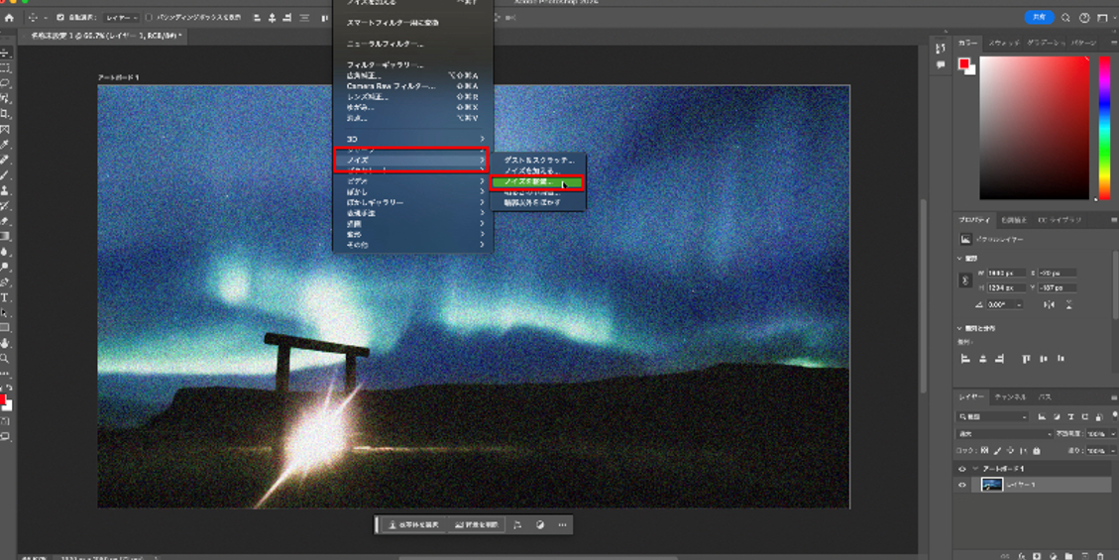The image size is (1119, 560).
Task: Click the rainbow hue slider strip
Action: click(1104, 127)
